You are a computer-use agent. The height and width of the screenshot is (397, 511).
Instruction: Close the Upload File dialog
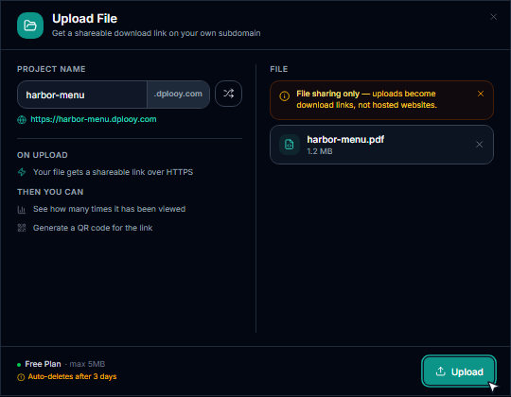(x=493, y=17)
